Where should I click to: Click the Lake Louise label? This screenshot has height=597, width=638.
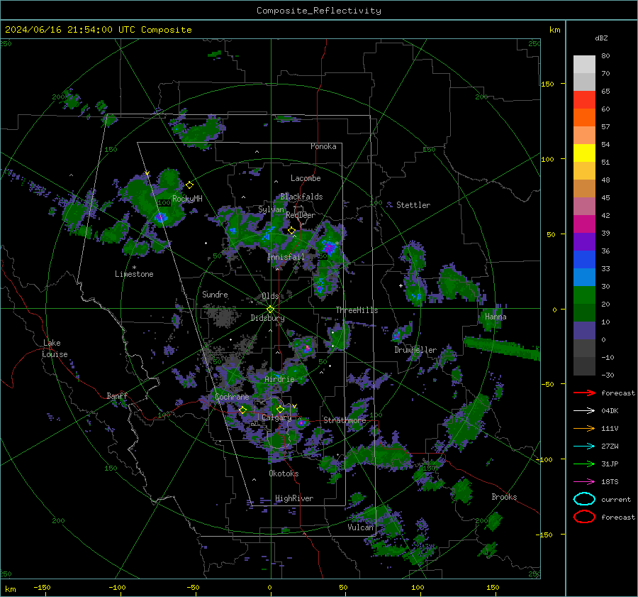tap(55, 349)
